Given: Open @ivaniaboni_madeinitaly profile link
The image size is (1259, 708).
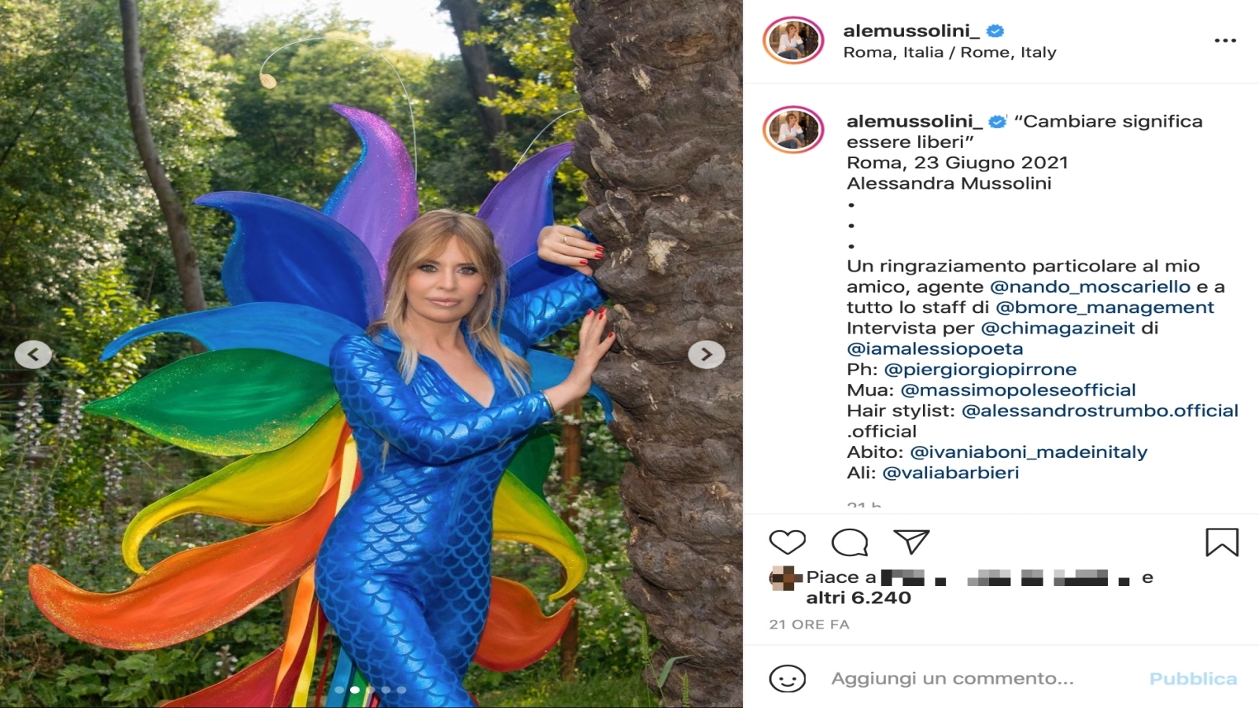Looking at the screenshot, I should coord(1028,452).
